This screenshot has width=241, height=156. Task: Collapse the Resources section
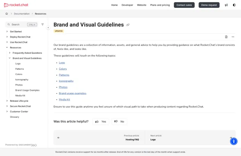coord(7,48)
